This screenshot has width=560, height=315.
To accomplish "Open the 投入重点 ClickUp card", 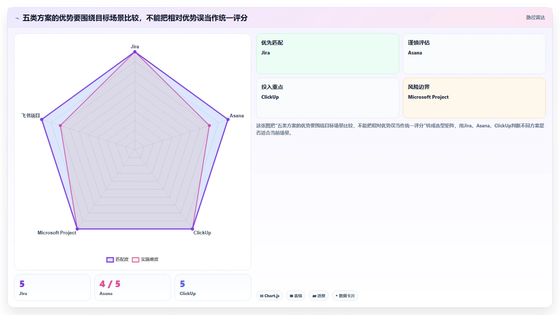I will [x=328, y=98].
